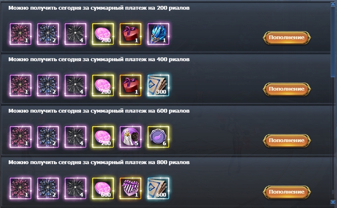Click Пополнение button for 400 rials tier
The image size is (337, 208).
287,89
